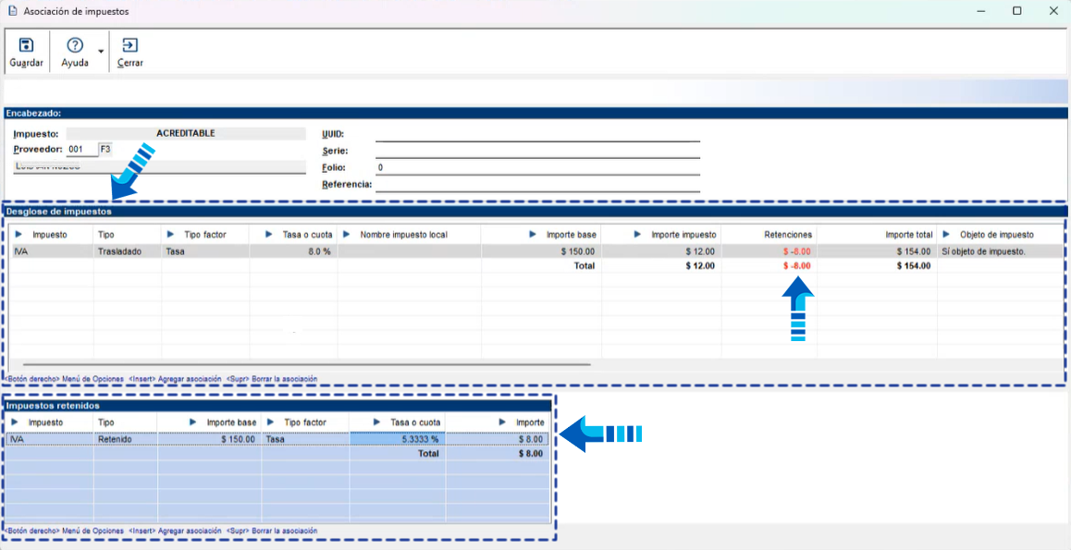
Task: Select the 5.3333 % rate cell
Action: [397, 440]
